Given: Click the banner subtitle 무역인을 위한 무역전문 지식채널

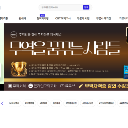Looking at the screenshot, I should [40, 35].
